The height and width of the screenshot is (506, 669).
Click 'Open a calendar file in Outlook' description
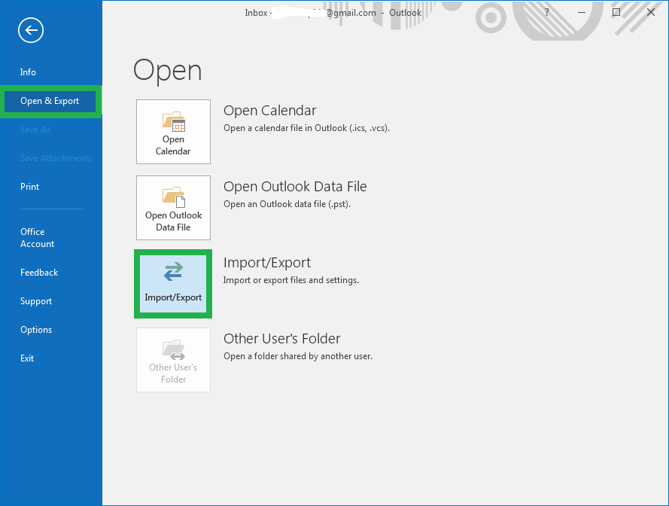(x=306, y=128)
